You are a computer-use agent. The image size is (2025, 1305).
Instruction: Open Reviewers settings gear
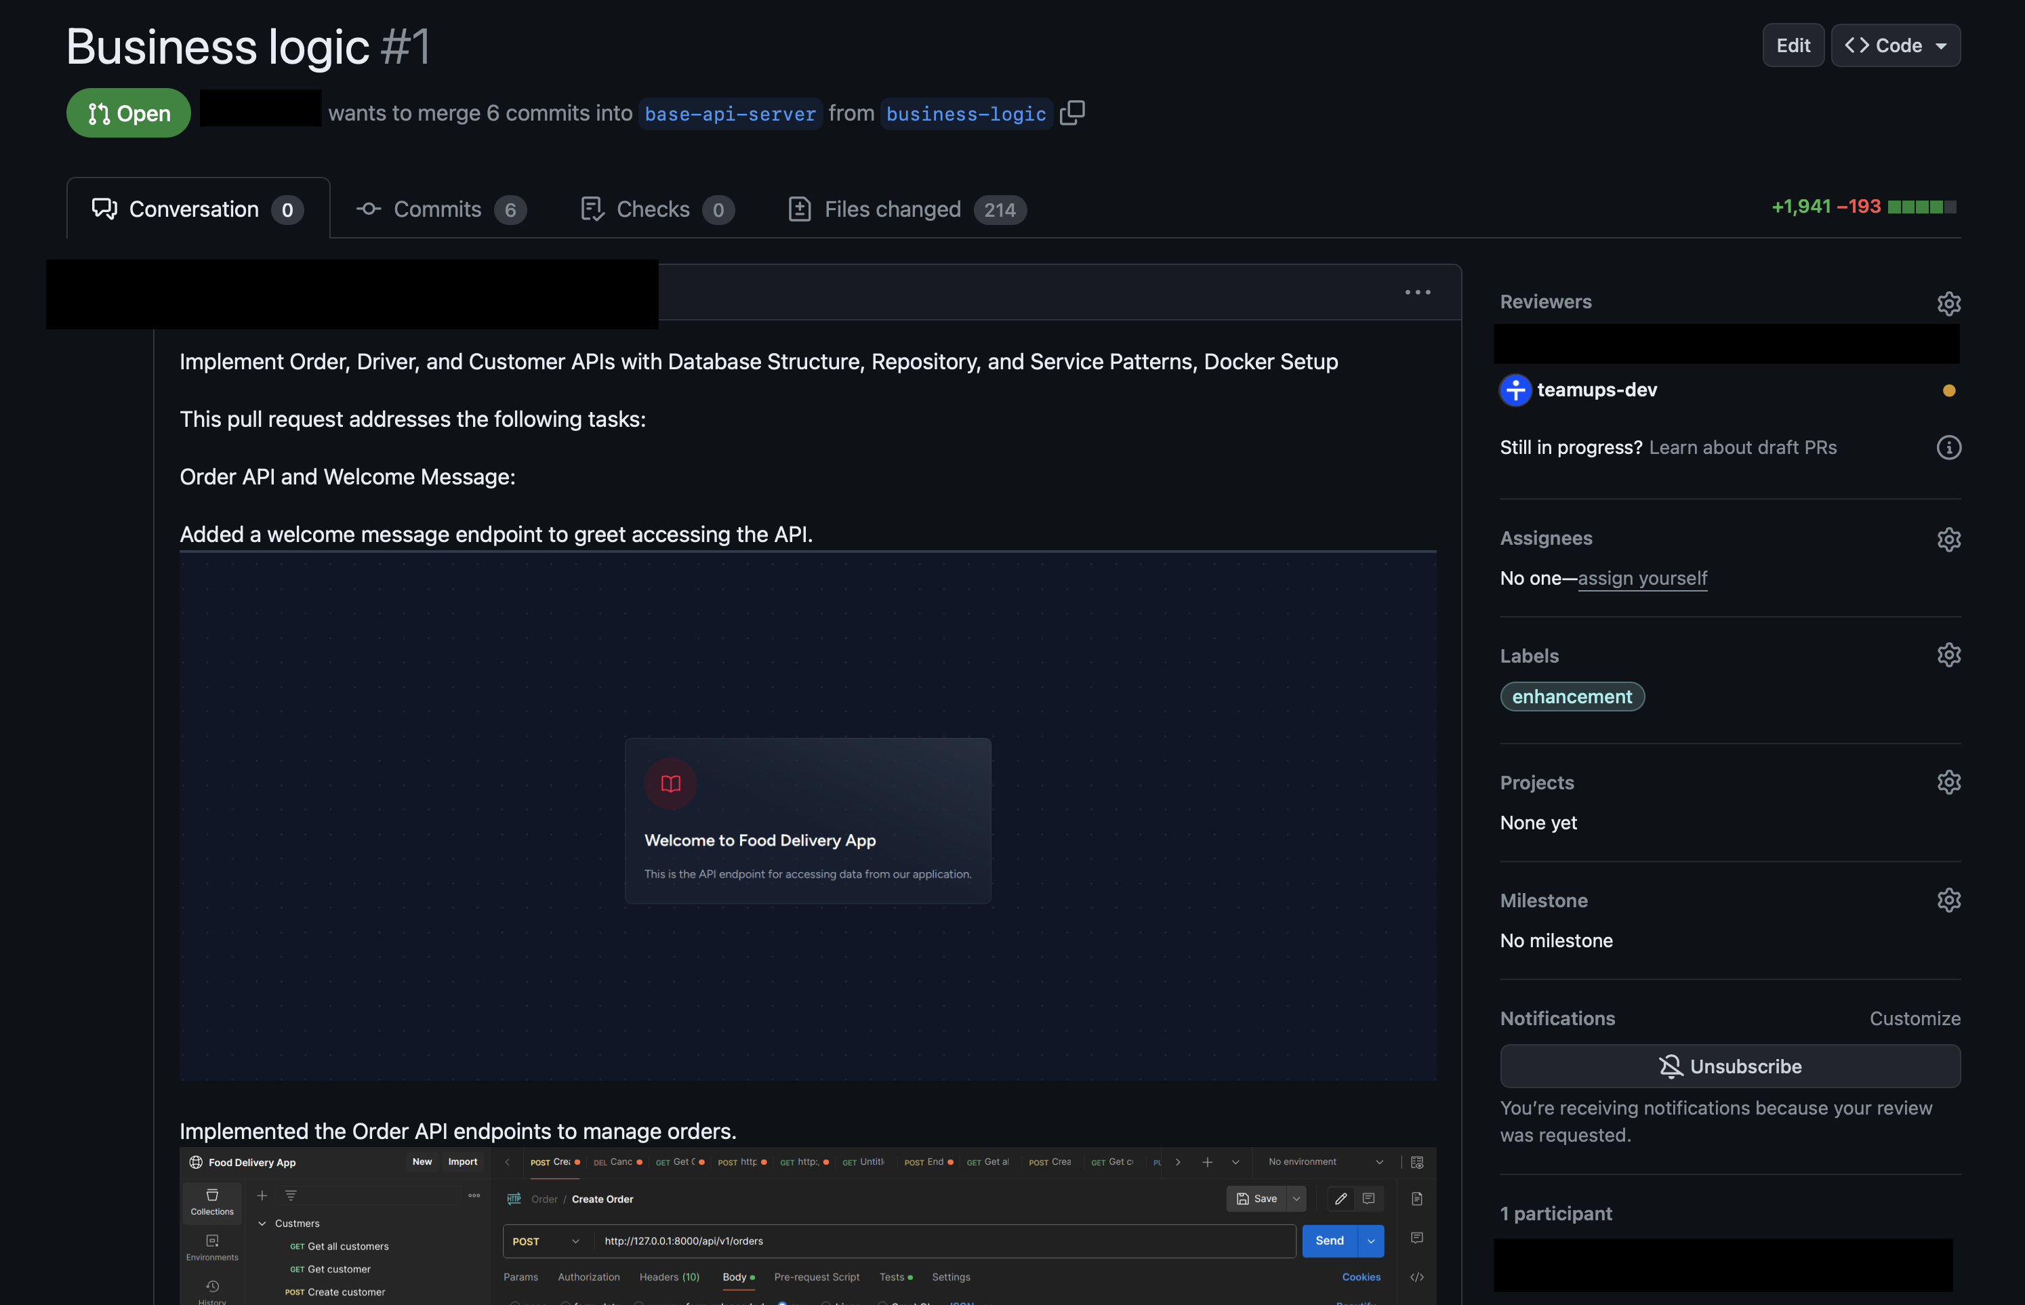[x=1948, y=302]
